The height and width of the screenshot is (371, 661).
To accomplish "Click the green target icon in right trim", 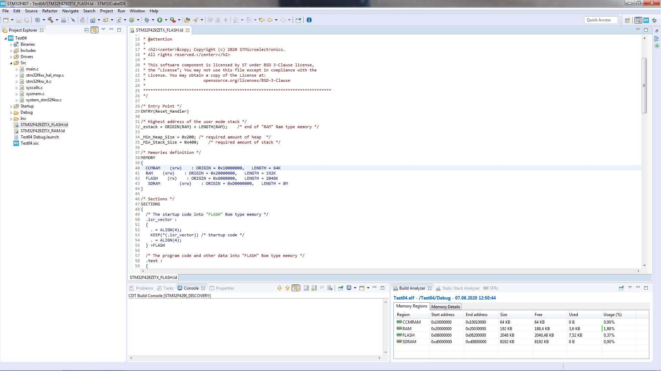I will click(x=657, y=46).
